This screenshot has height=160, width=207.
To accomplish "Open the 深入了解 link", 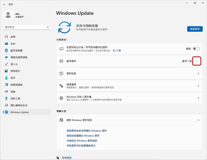I will tap(117, 51).
